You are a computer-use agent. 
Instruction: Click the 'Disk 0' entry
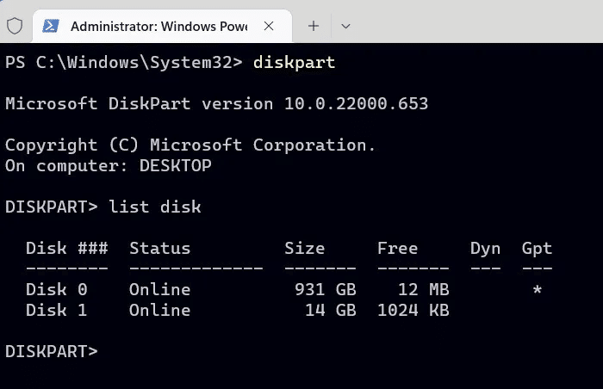coord(57,289)
